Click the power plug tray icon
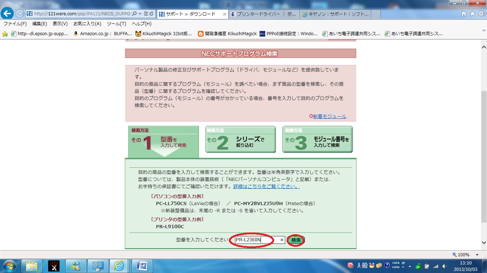Image resolution: width=487 pixels, height=273 pixels. [427, 266]
